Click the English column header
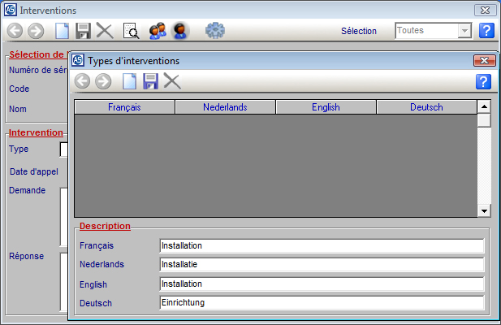The width and height of the screenshot is (501, 325). pyautogui.click(x=326, y=107)
